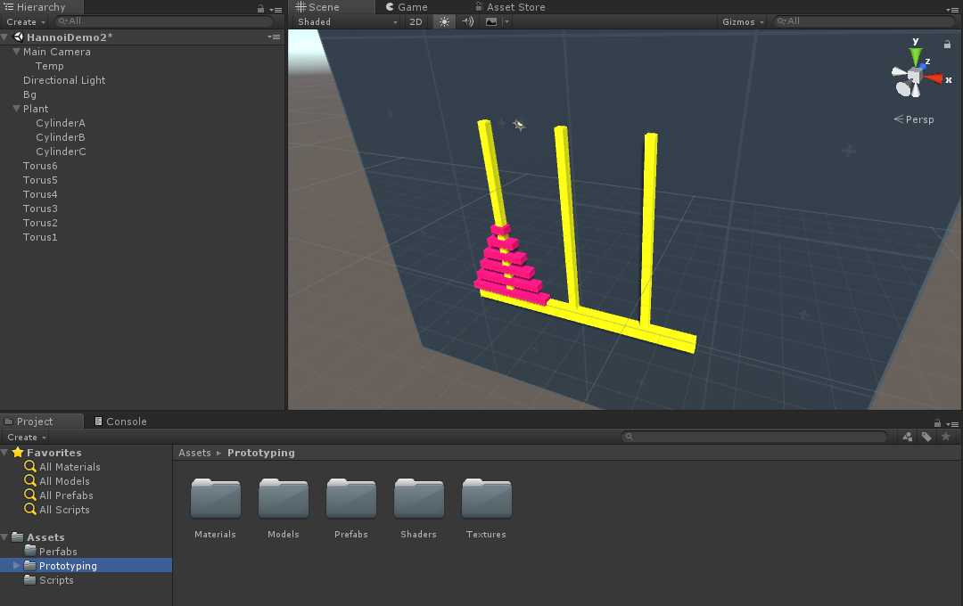Click the Search by Label tag icon

pos(926,437)
